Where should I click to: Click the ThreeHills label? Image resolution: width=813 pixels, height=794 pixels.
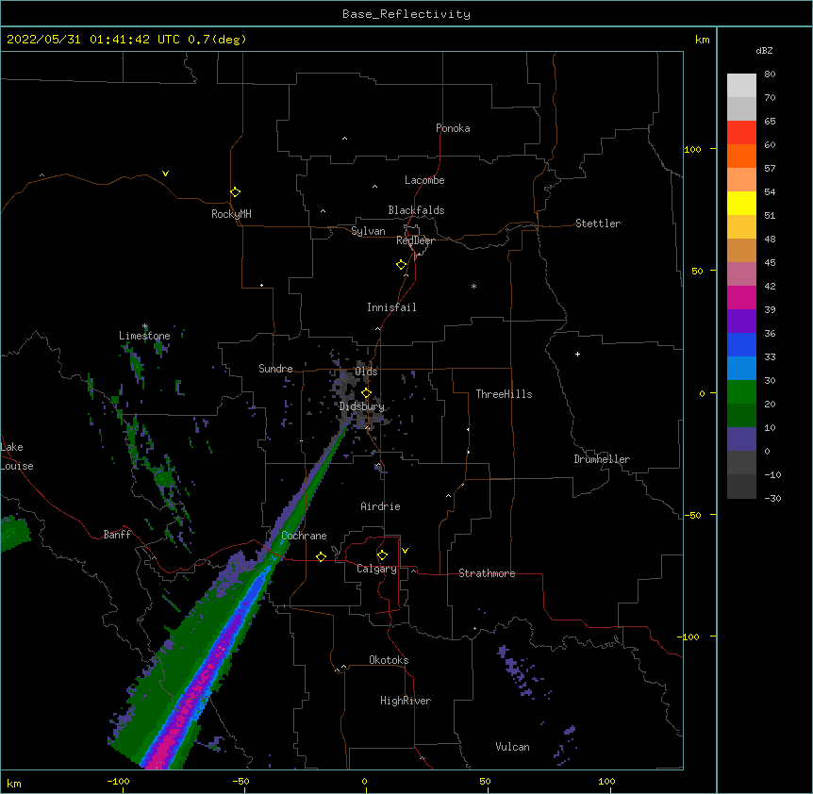504,394
